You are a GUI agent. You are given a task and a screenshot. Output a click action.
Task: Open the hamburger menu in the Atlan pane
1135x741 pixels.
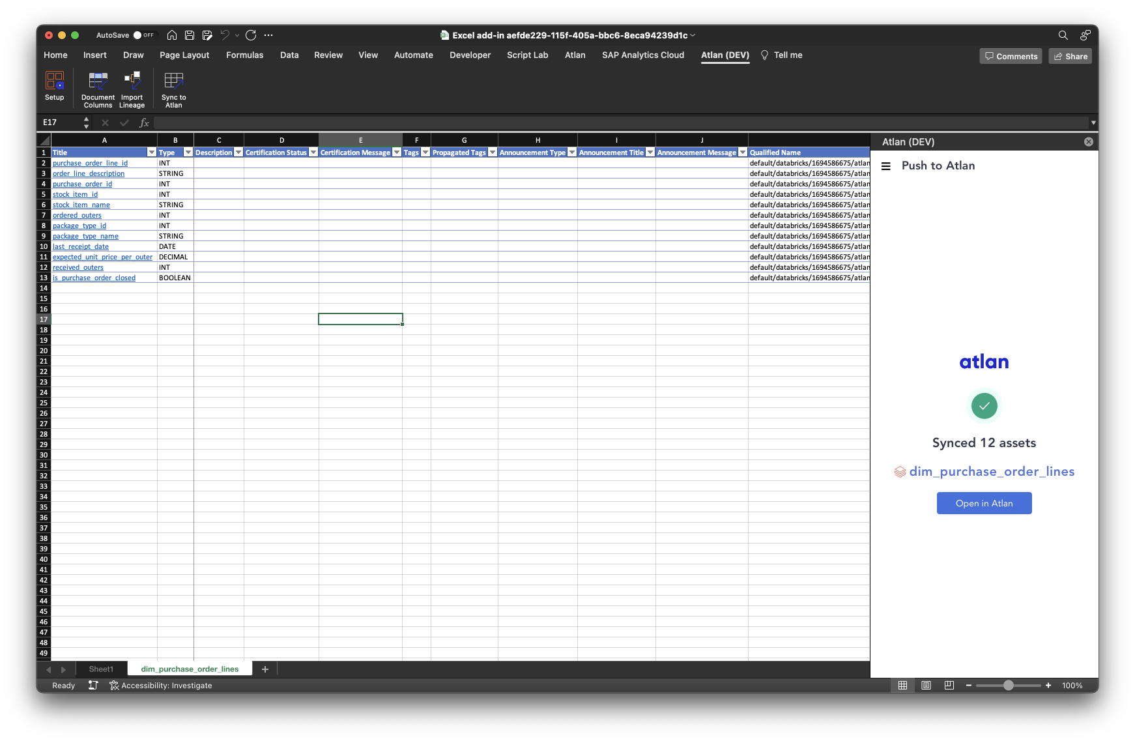pyautogui.click(x=886, y=166)
